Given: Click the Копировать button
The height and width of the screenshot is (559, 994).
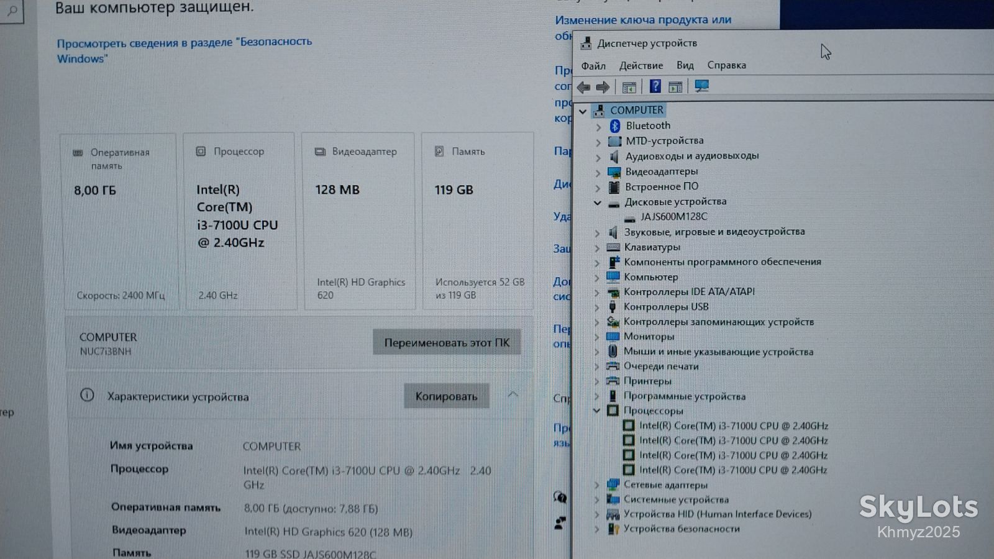Looking at the screenshot, I should 447,396.
